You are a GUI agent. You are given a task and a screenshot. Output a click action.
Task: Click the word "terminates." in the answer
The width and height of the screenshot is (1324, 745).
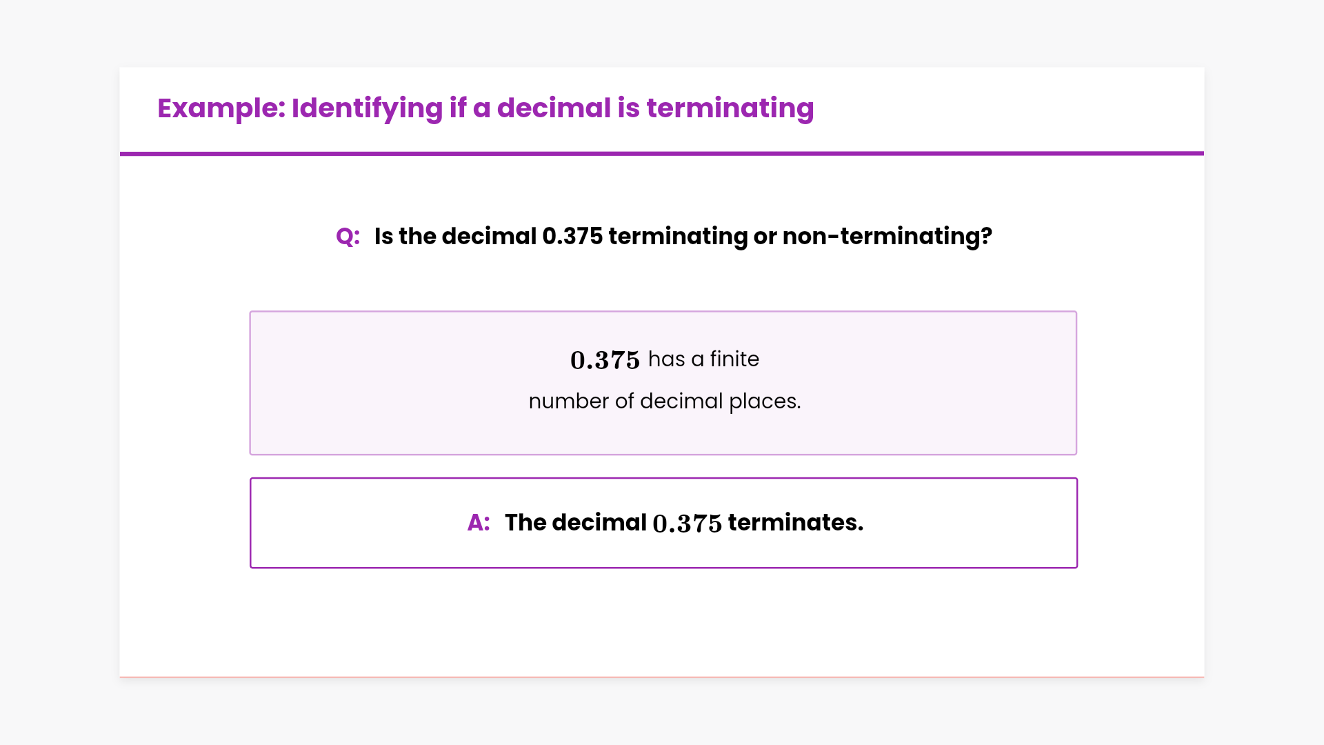coord(795,523)
